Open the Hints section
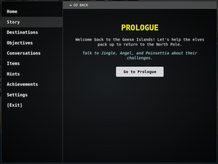 click(13, 74)
